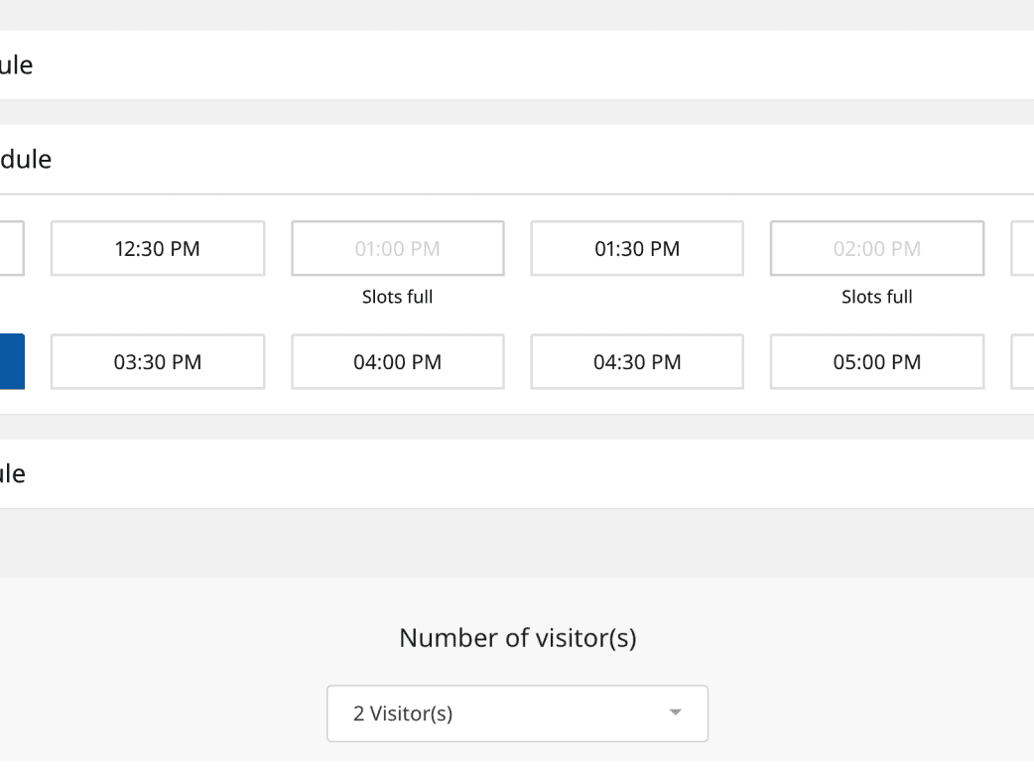Image resolution: width=1034 pixels, height=776 pixels.
Task: Select the 12:30 PM time slot
Action: click(158, 249)
